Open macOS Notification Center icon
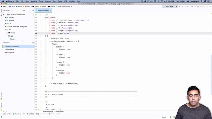This screenshot has height=119, width=212. pos(209,1)
